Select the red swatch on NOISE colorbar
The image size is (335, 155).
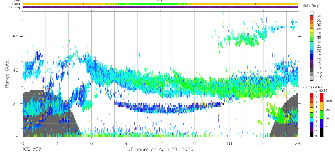coord(321,97)
